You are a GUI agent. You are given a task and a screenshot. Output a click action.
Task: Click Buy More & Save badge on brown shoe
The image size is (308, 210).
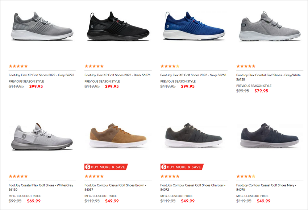[x=106, y=167]
